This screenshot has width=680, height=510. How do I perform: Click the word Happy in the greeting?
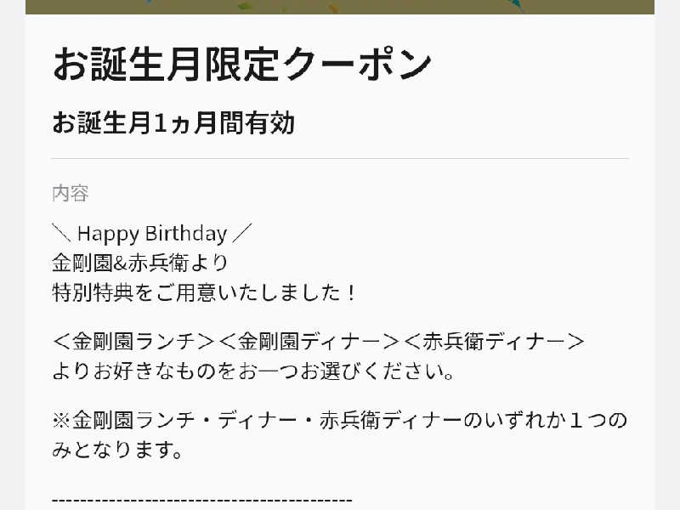click(108, 234)
